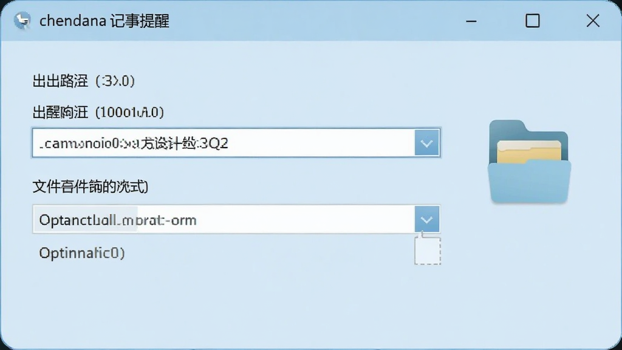Image resolution: width=622 pixels, height=350 pixels.
Task: Maximize the chendana window
Action: (532, 21)
